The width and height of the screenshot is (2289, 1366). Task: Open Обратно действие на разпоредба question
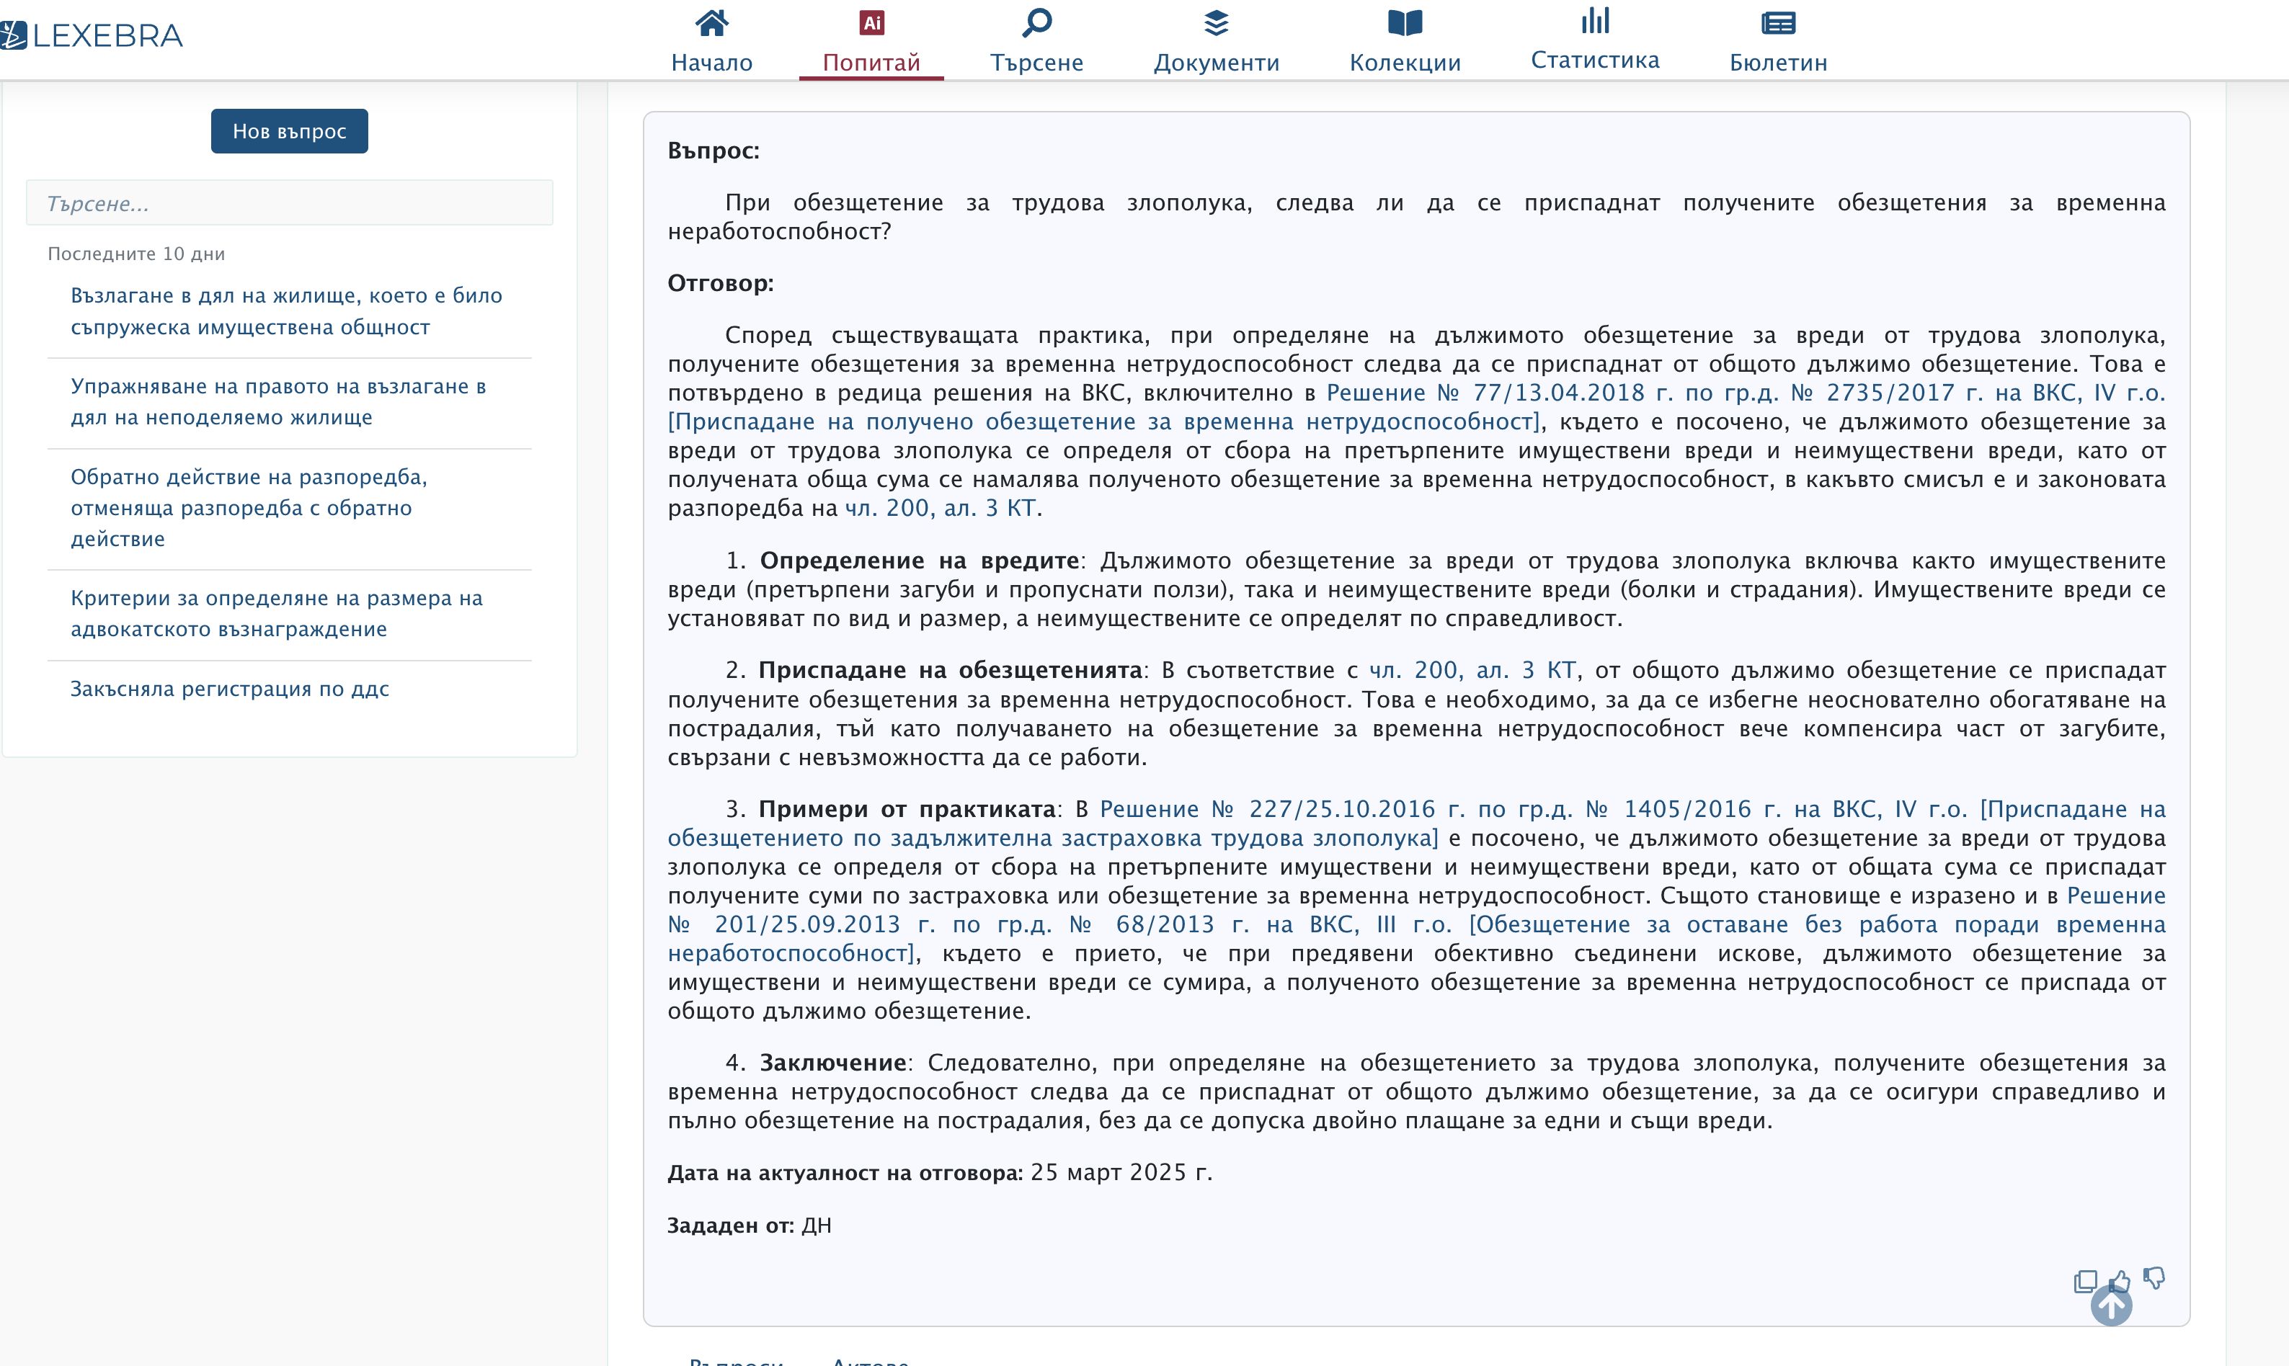click(x=249, y=507)
